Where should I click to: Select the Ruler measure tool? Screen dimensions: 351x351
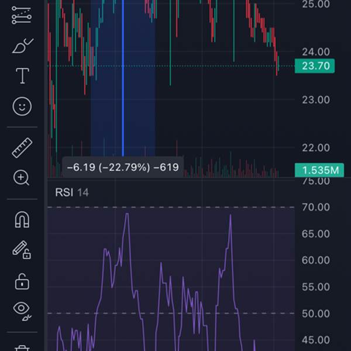pos(22,148)
